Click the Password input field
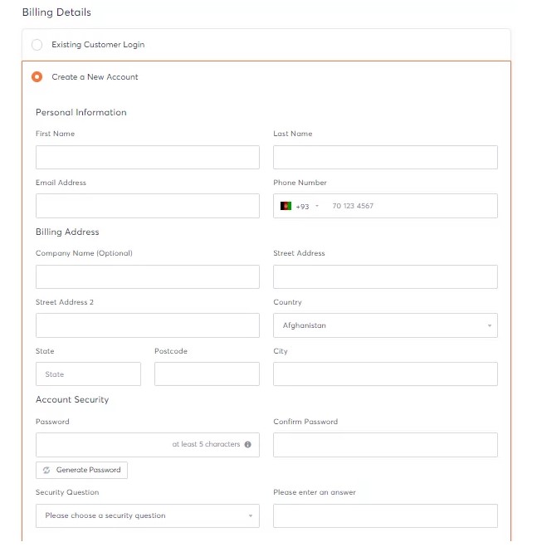537x552 pixels. [148, 445]
